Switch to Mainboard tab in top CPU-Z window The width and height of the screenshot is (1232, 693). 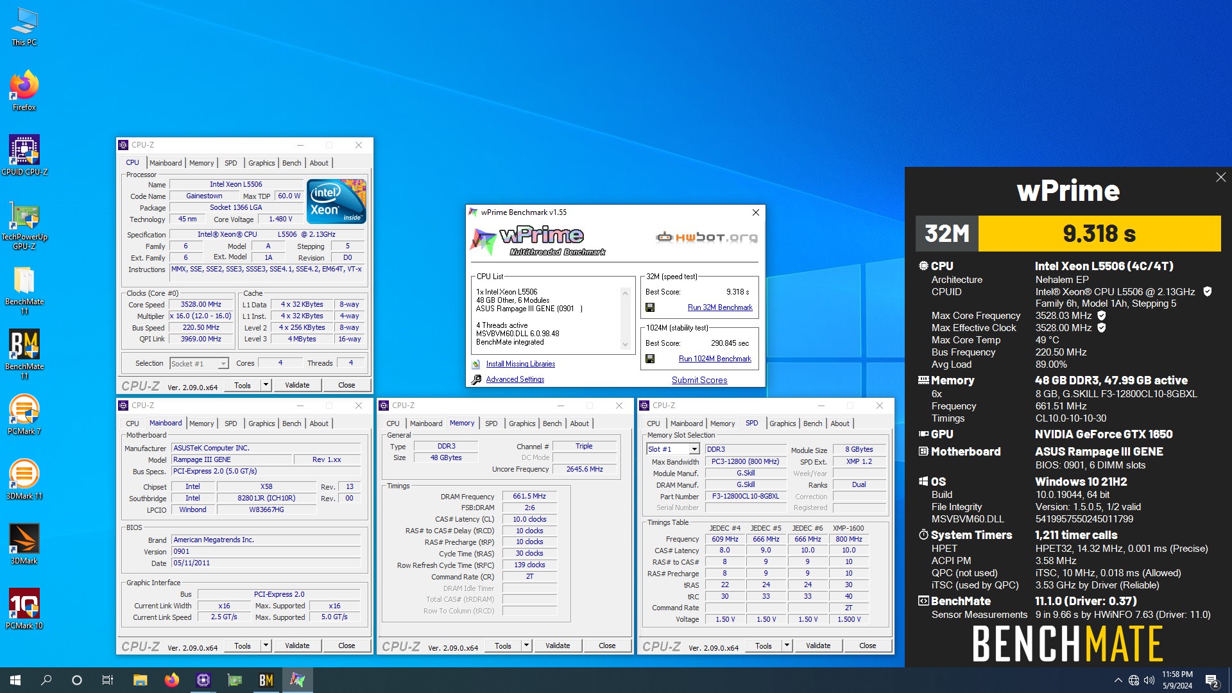(166, 163)
